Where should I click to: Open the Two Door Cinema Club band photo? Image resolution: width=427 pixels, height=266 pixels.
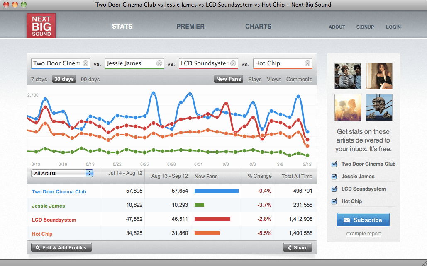click(348, 76)
